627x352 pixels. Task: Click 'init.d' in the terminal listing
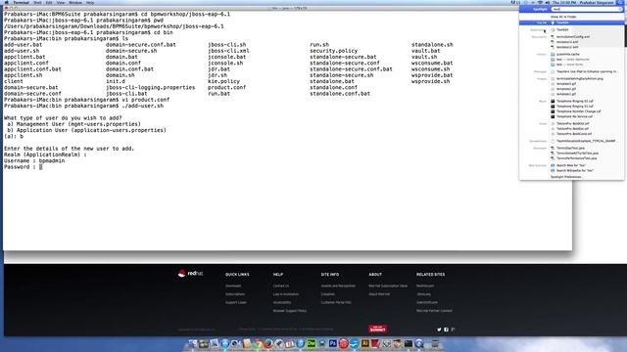tap(116, 81)
